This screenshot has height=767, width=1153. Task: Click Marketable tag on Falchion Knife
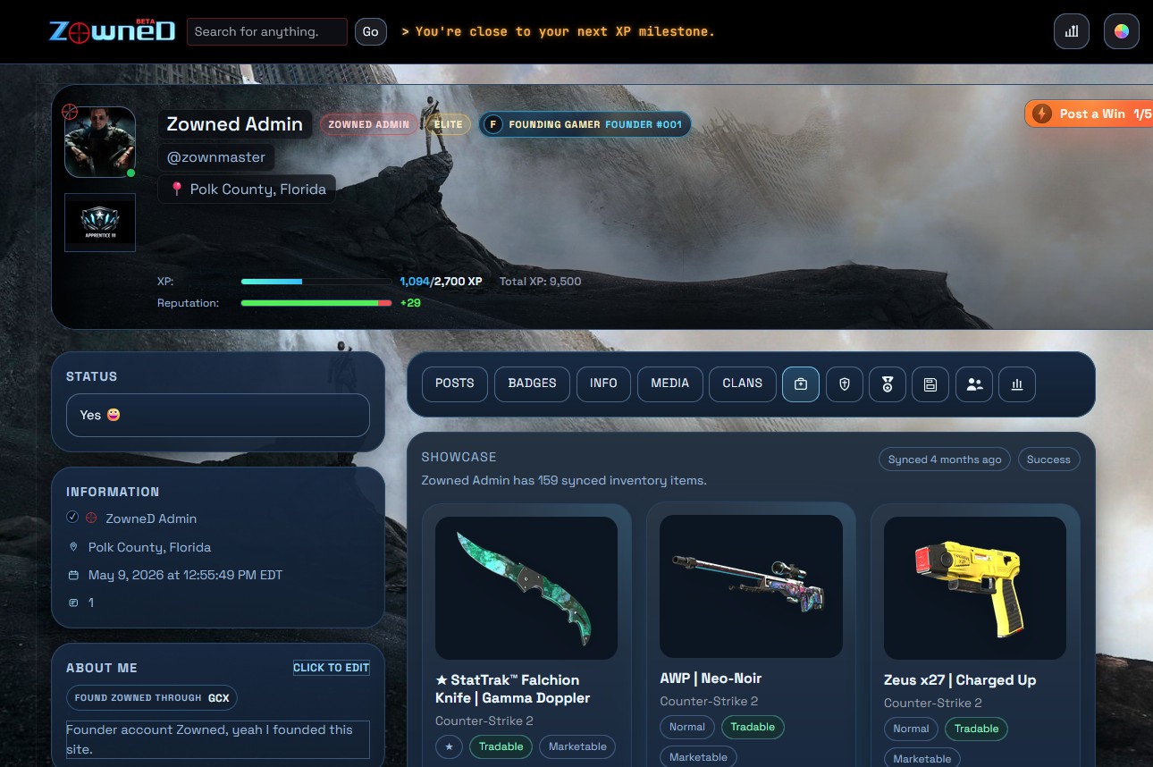pyautogui.click(x=577, y=746)
